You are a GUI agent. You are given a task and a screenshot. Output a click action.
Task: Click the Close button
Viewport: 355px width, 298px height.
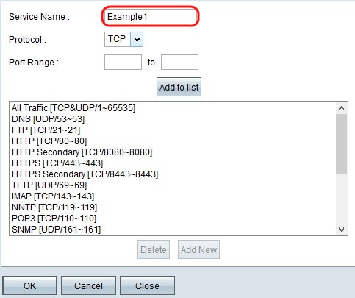coord(147,285)
